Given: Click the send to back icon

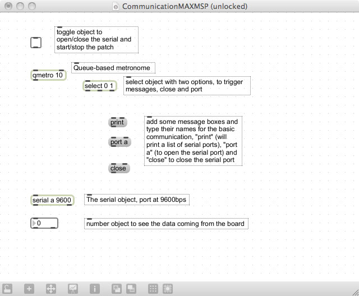Looking at the screenshot, I should pos(131,289).
